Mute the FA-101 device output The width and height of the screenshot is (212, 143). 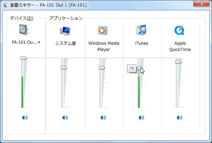25,118
